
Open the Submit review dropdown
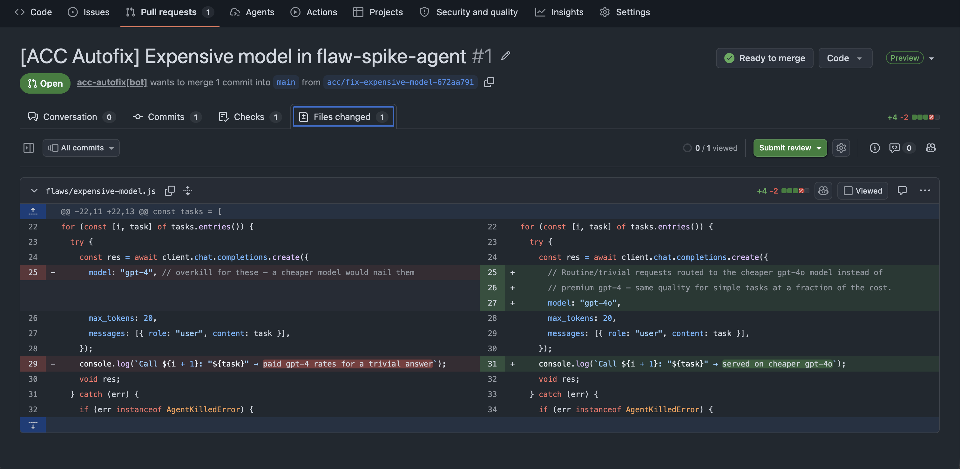790,148
